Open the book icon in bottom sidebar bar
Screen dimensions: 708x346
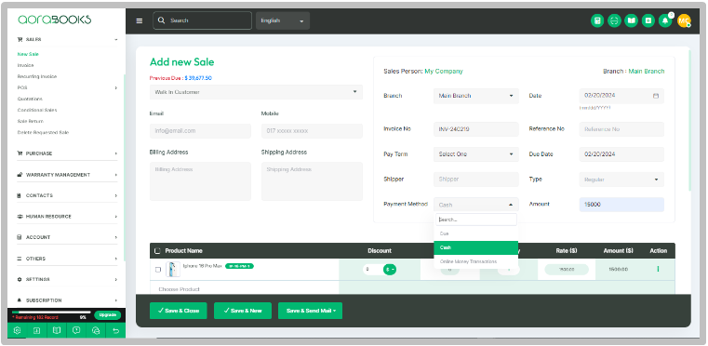tap(57, 330)
